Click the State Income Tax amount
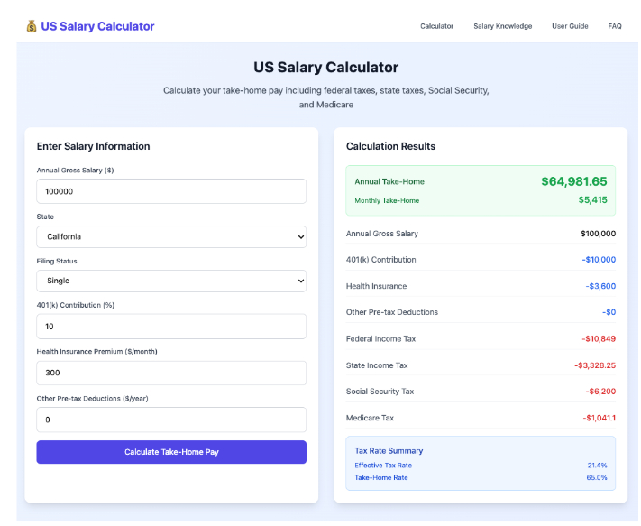This screenshot has width=641, height=526. pyautogui.click(x=594, y=365)
